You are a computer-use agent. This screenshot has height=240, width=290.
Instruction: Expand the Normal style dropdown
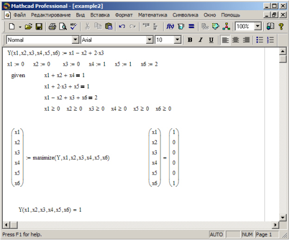75,40
